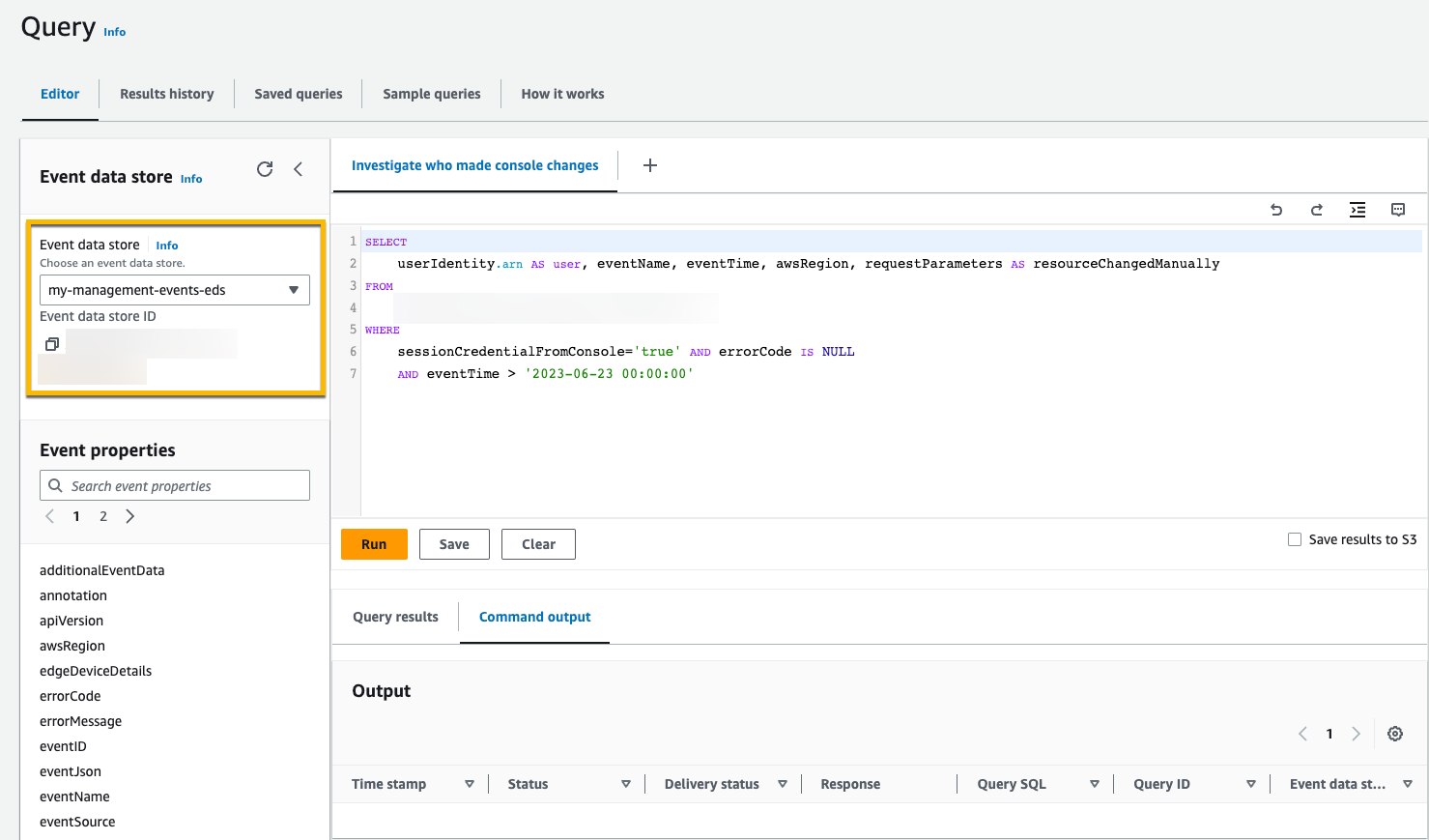Collapse the Event data store panel
The width and height of the screenshot is (1429, 840).
coord(299,168)
